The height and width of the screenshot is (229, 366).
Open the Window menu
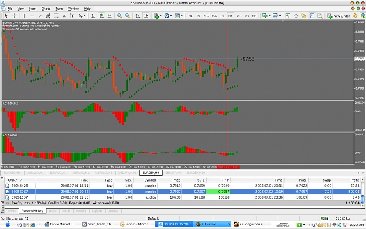tap(73, 9)
